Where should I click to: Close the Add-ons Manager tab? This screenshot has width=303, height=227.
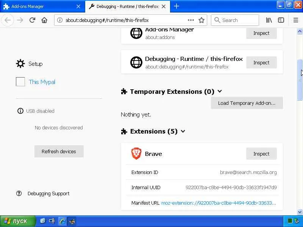tap(78, 6)
